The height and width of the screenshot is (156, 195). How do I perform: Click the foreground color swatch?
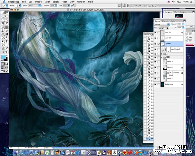click(x=4, y=57)
